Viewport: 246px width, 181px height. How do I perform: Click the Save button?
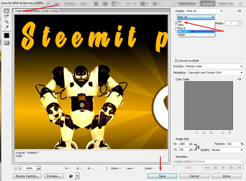point(162,176)
